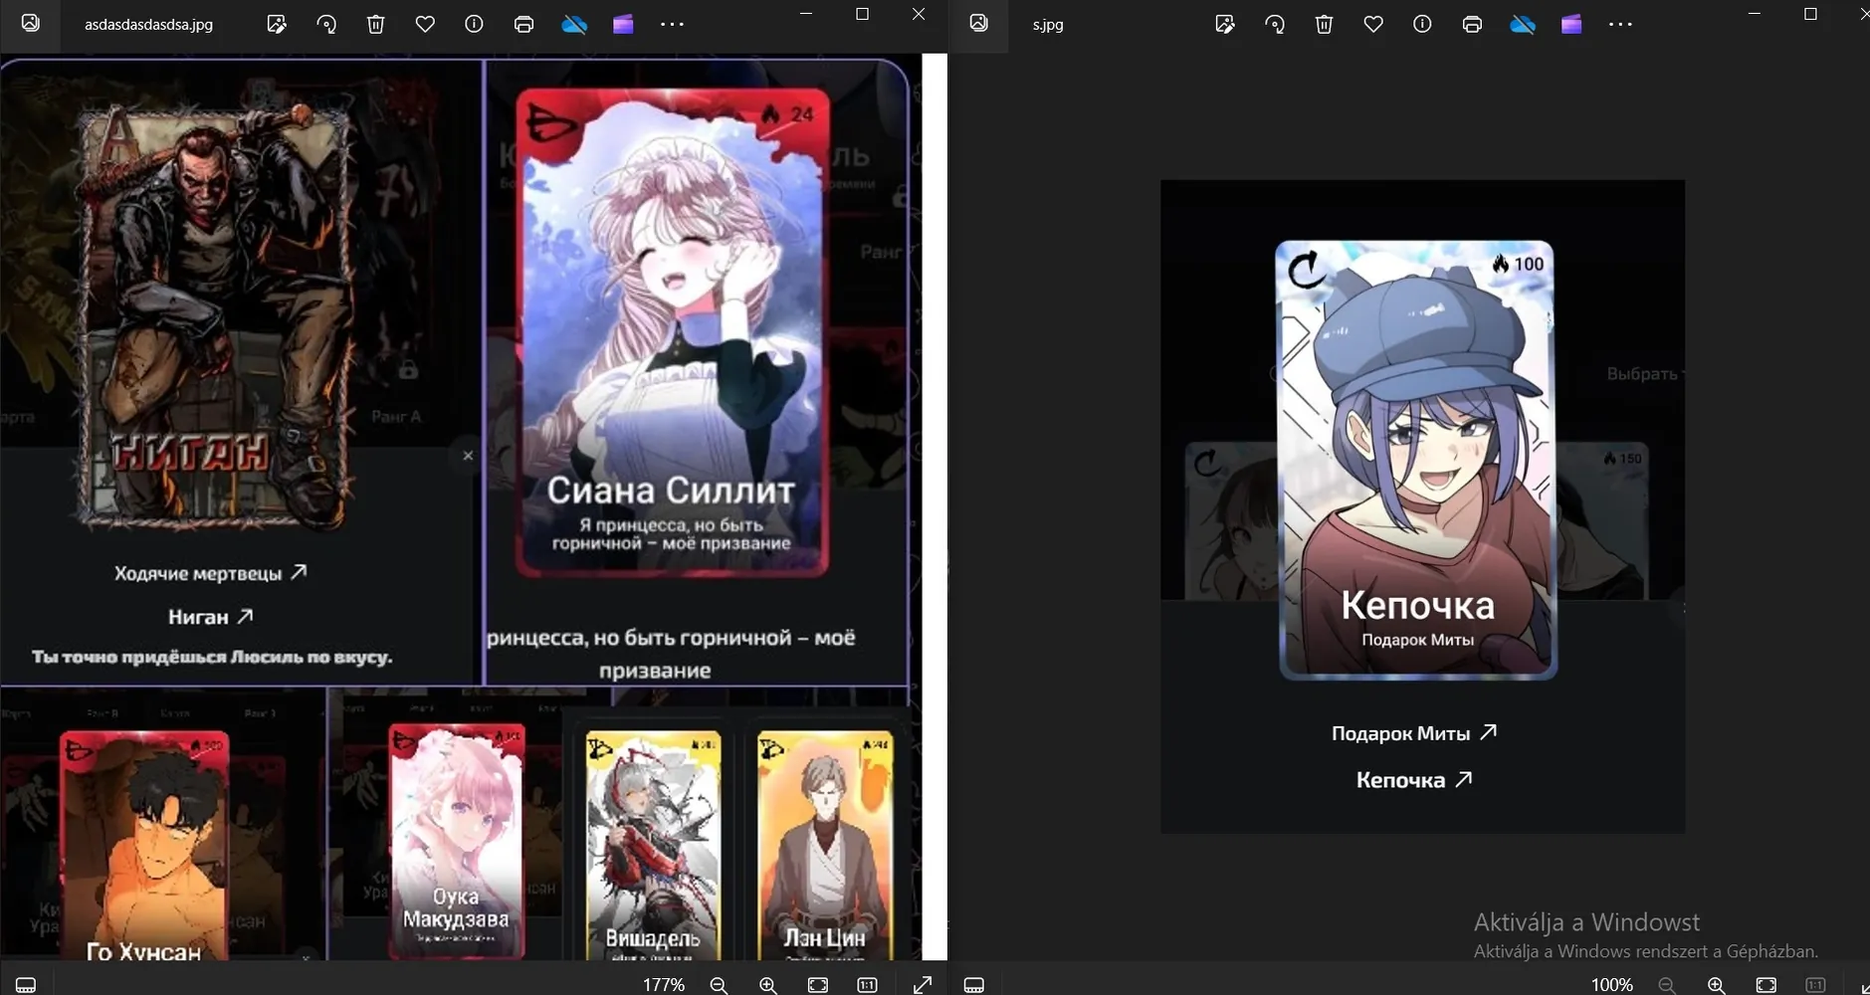This screenshot has width=1870, height=995.
Task: Click the asdasdasdasda.jpg file name title
Action: pyautogui.click(x=148, y=24)
